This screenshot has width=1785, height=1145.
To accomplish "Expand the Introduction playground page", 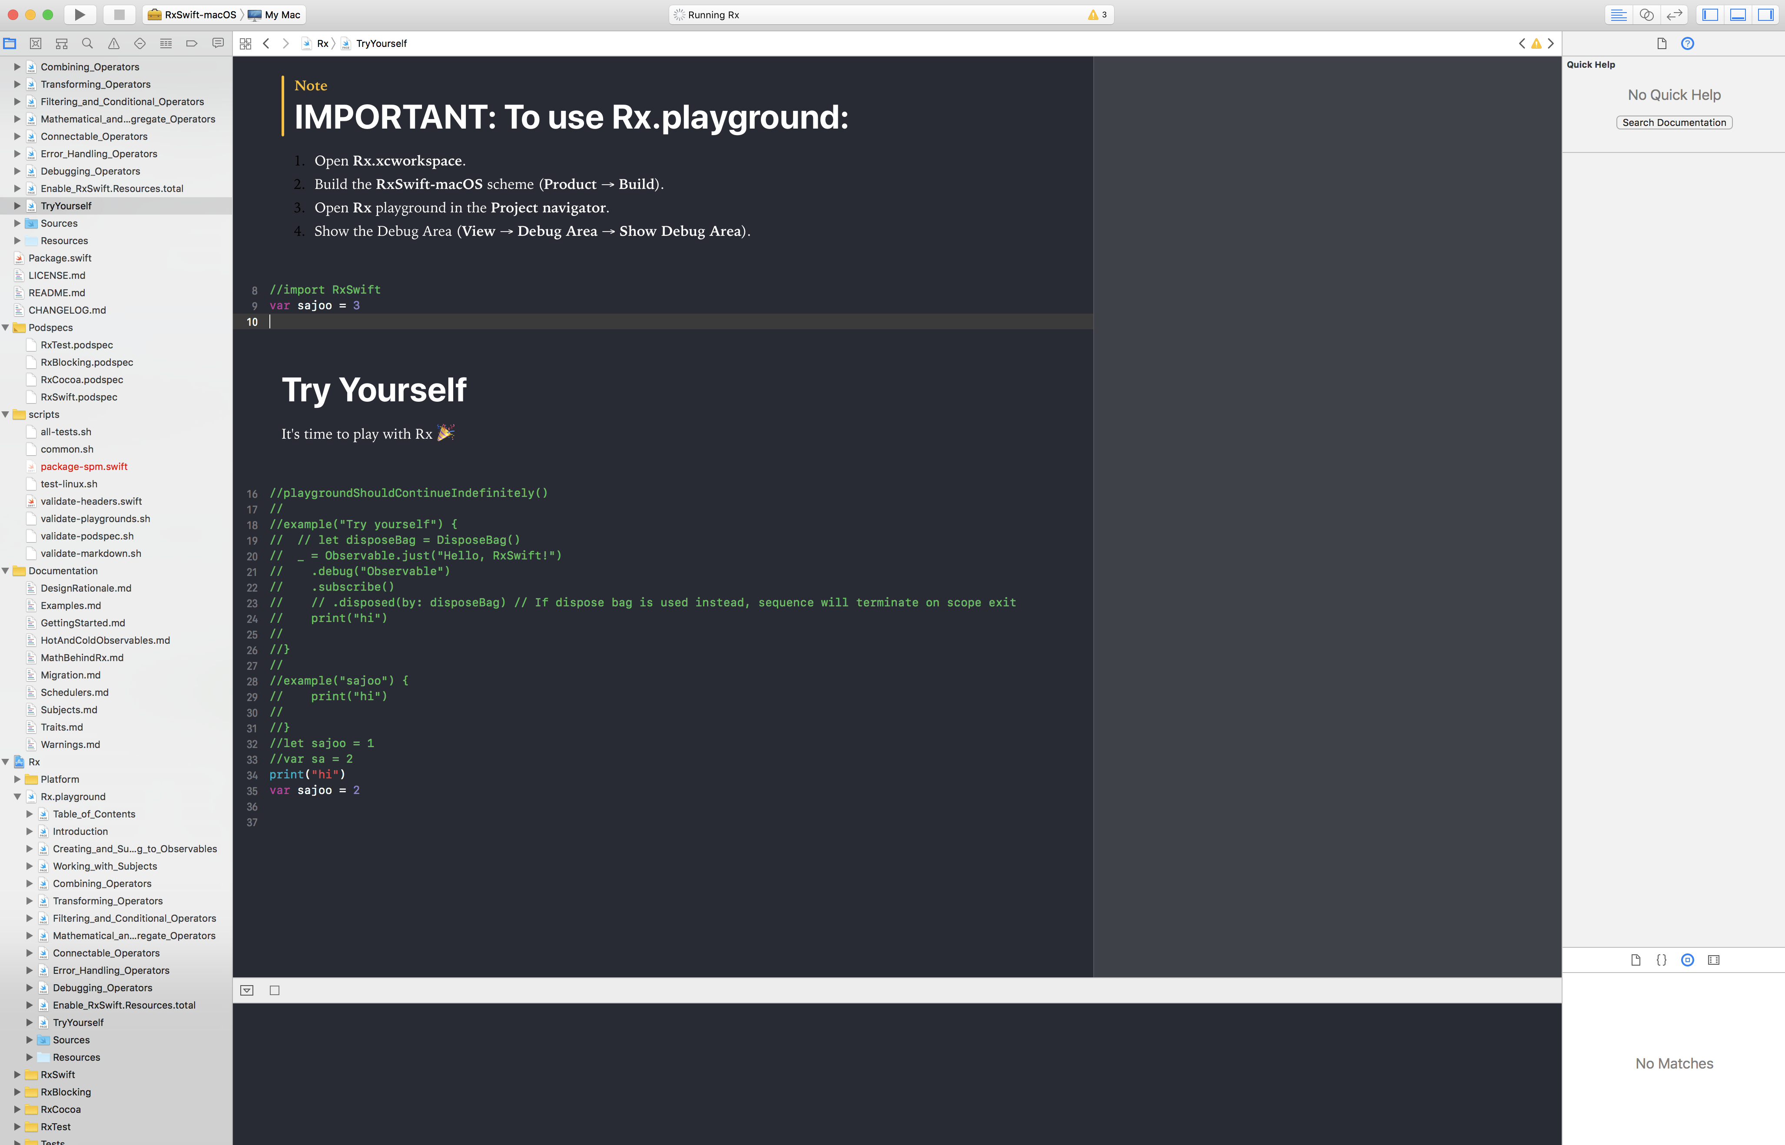I will tap(30, 831).
